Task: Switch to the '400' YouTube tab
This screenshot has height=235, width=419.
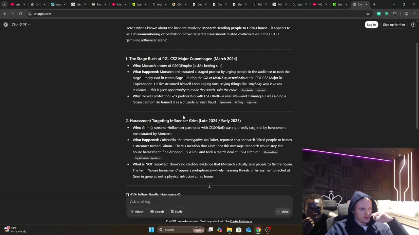Action: pyautogui.click(x=319, y=5)
